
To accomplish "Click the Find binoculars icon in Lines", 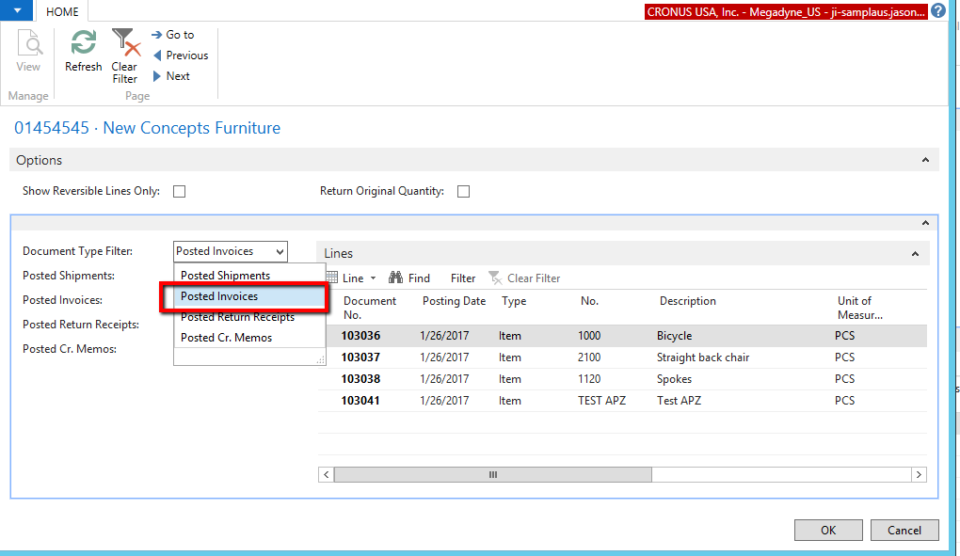I will [396, 278].
